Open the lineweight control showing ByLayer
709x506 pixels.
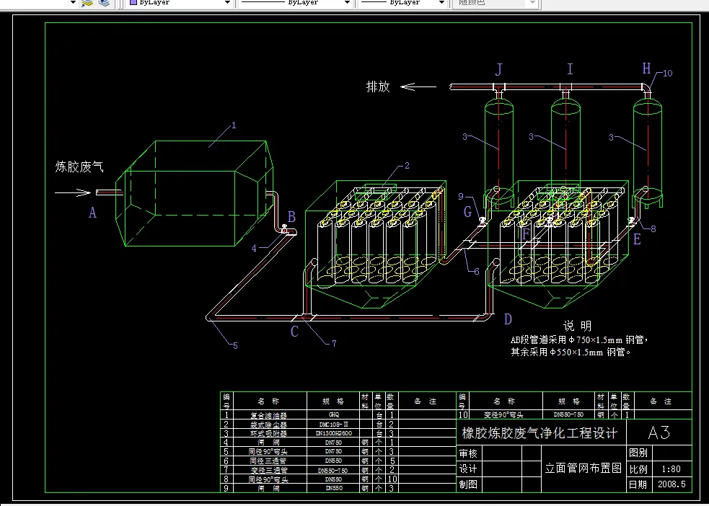pyautogui.click(x=404, y=3)
